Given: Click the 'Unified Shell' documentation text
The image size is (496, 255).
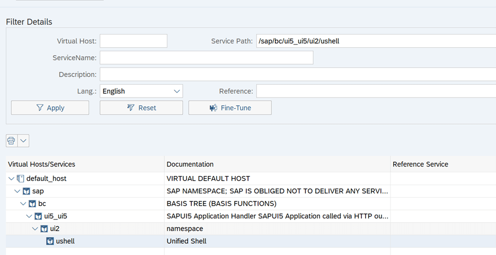Looking at the screenshot, I should coord(187,241).
